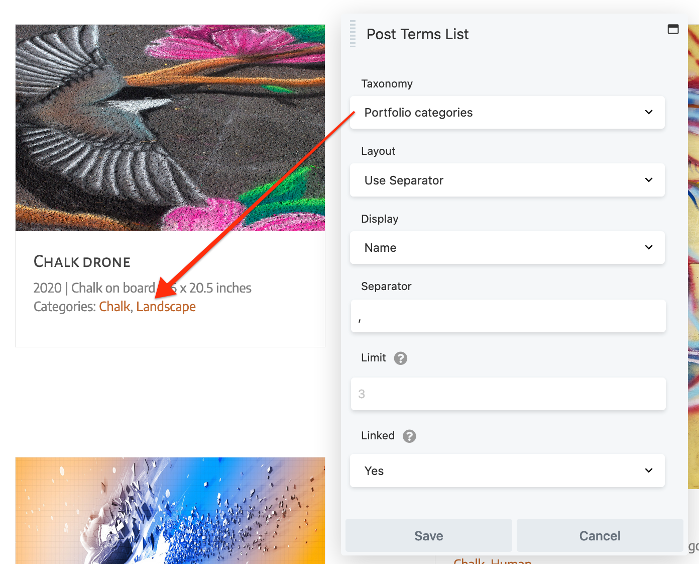Click the Linked help question mark icon
This screenshot has height=564, width=699.
409,436
